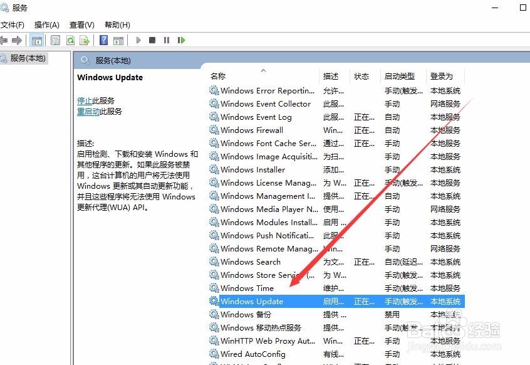530x365 pixels.
Task: Select Windows Management Instrumentation row
Action: tap(336, 196)
